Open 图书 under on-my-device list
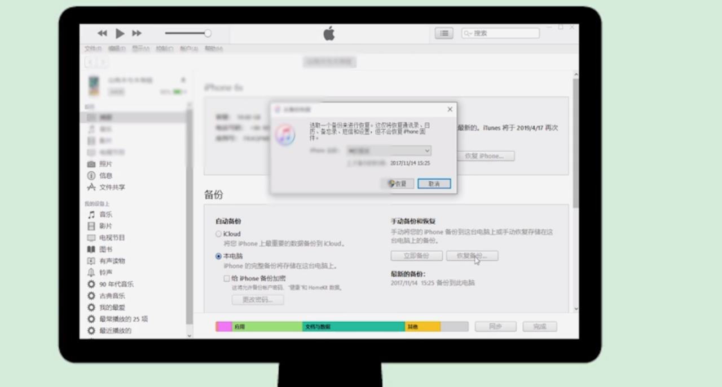722x387 pixels. pos(100,249)
